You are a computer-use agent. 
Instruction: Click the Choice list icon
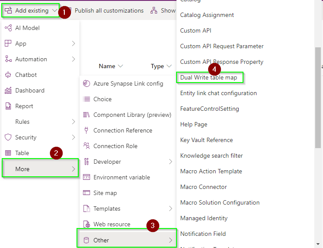click(x=87, y=99)
